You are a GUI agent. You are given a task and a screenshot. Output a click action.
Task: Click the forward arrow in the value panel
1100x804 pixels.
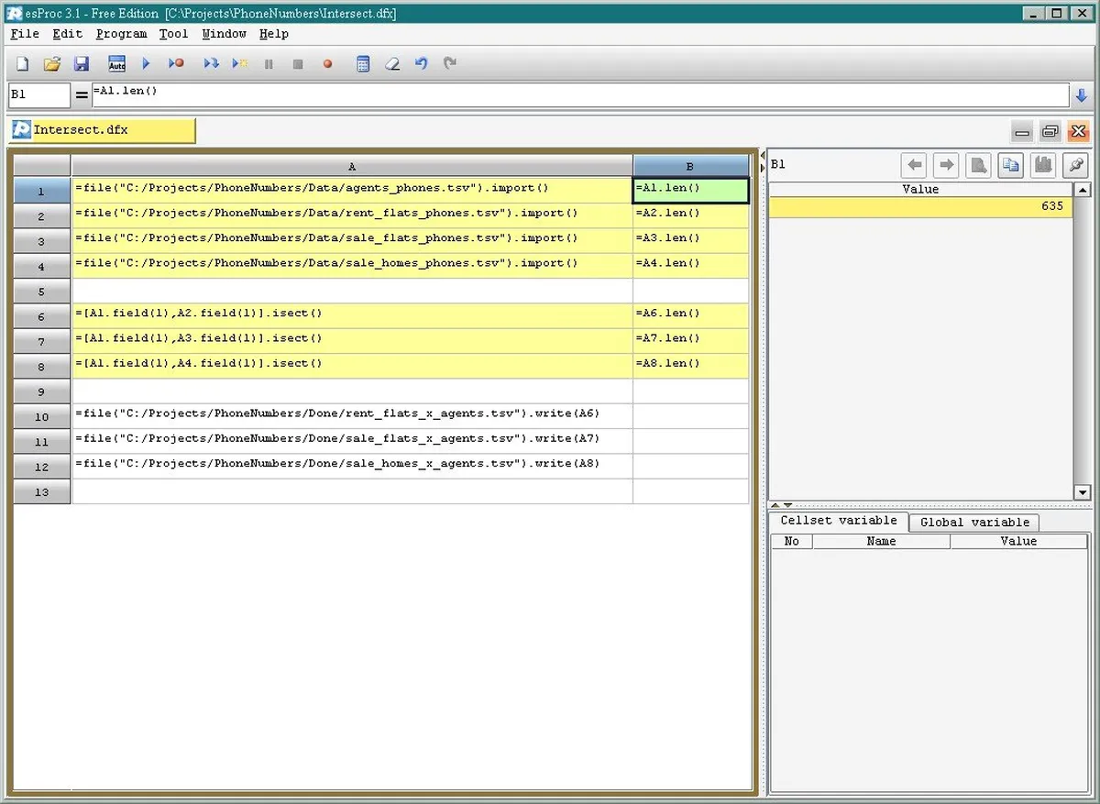click(x=946, y=165)
